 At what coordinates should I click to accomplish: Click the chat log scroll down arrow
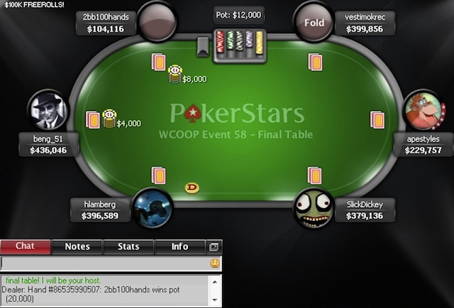(214, 300)
